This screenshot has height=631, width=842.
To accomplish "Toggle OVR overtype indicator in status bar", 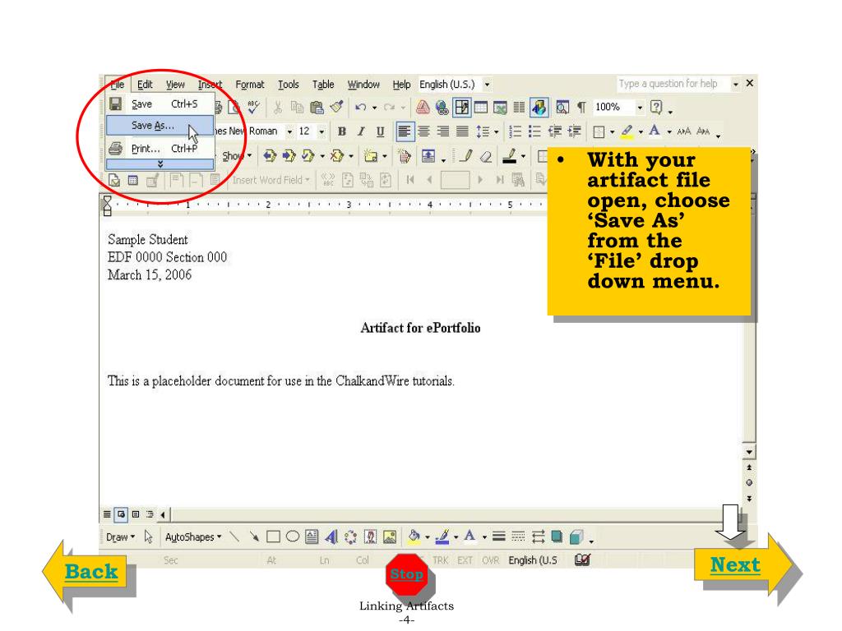I will [490, 560].
